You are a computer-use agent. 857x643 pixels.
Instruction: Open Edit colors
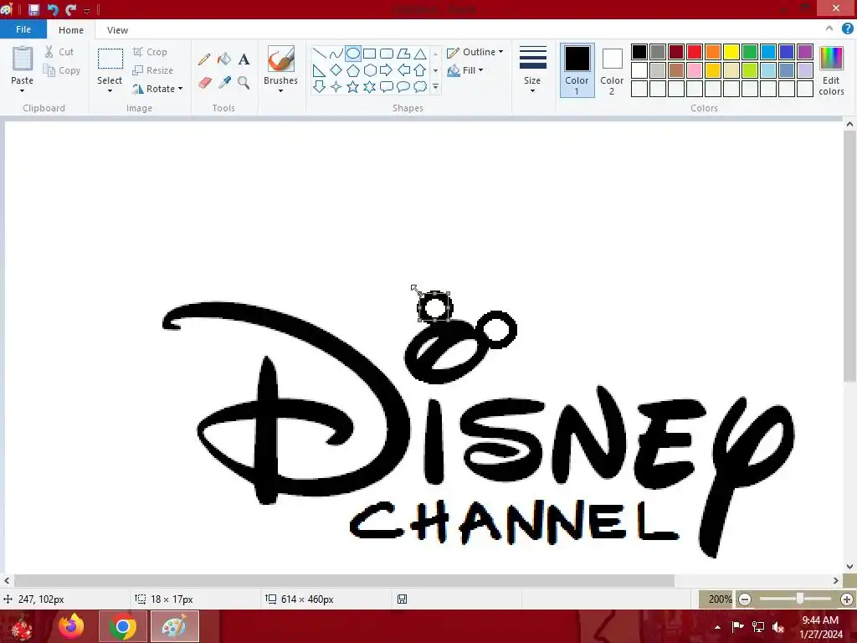pos(831,70)
